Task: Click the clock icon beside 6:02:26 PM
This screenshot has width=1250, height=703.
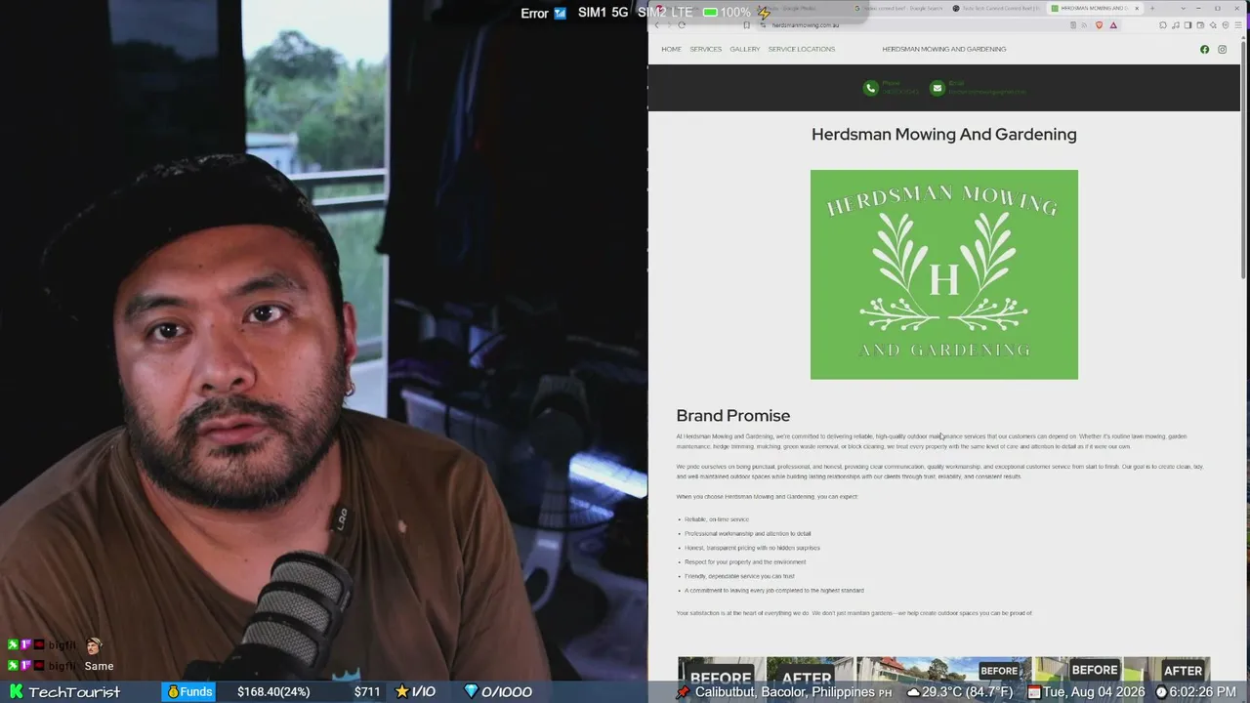Action: tap(1162, 692)
